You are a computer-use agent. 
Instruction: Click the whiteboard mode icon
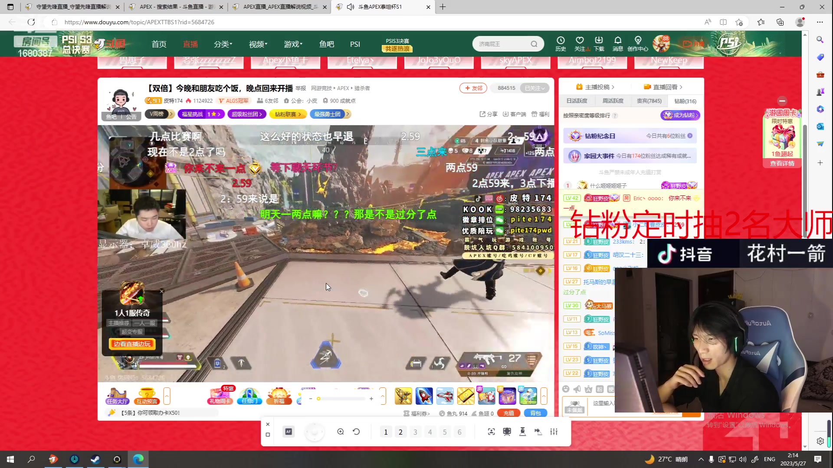(x=538, y=432)
